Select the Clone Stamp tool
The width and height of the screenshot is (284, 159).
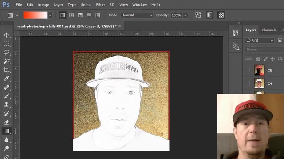click(x=7, y=105)
